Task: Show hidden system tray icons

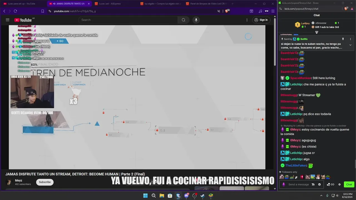Action: coord(321,196)
